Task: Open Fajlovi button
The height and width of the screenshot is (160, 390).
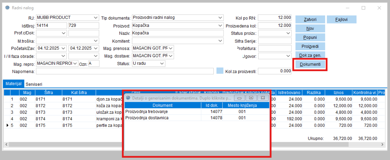Action: (341, 20)
